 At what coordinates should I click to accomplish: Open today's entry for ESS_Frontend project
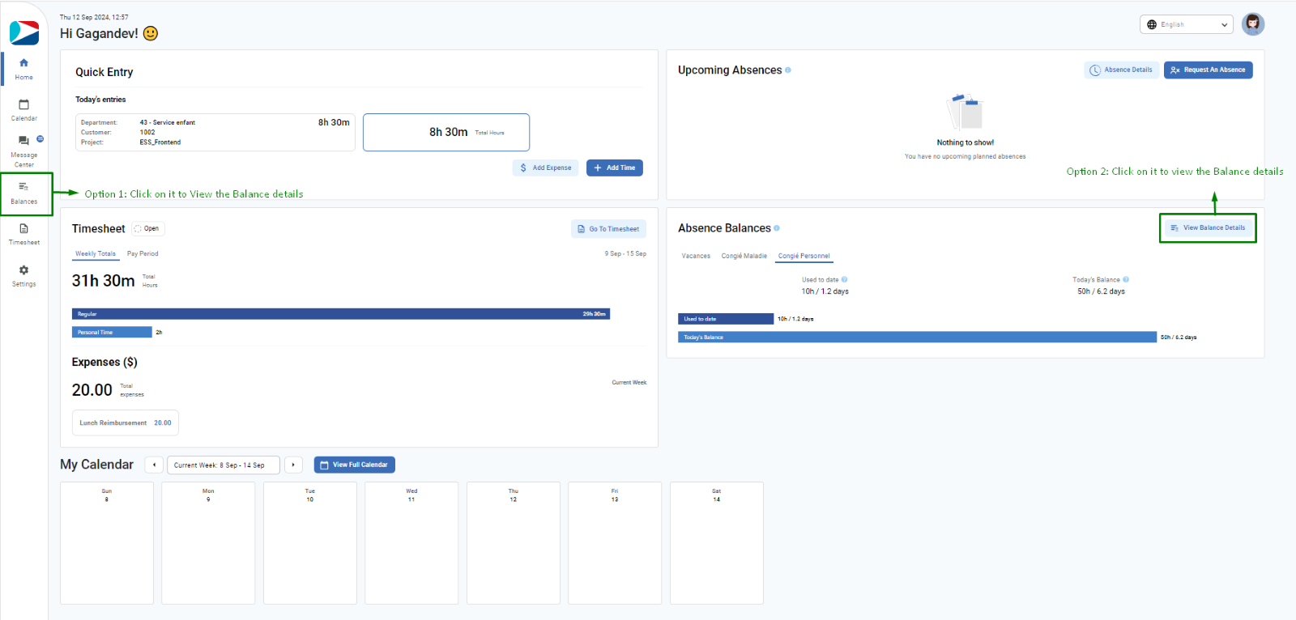tap(215, 132)
